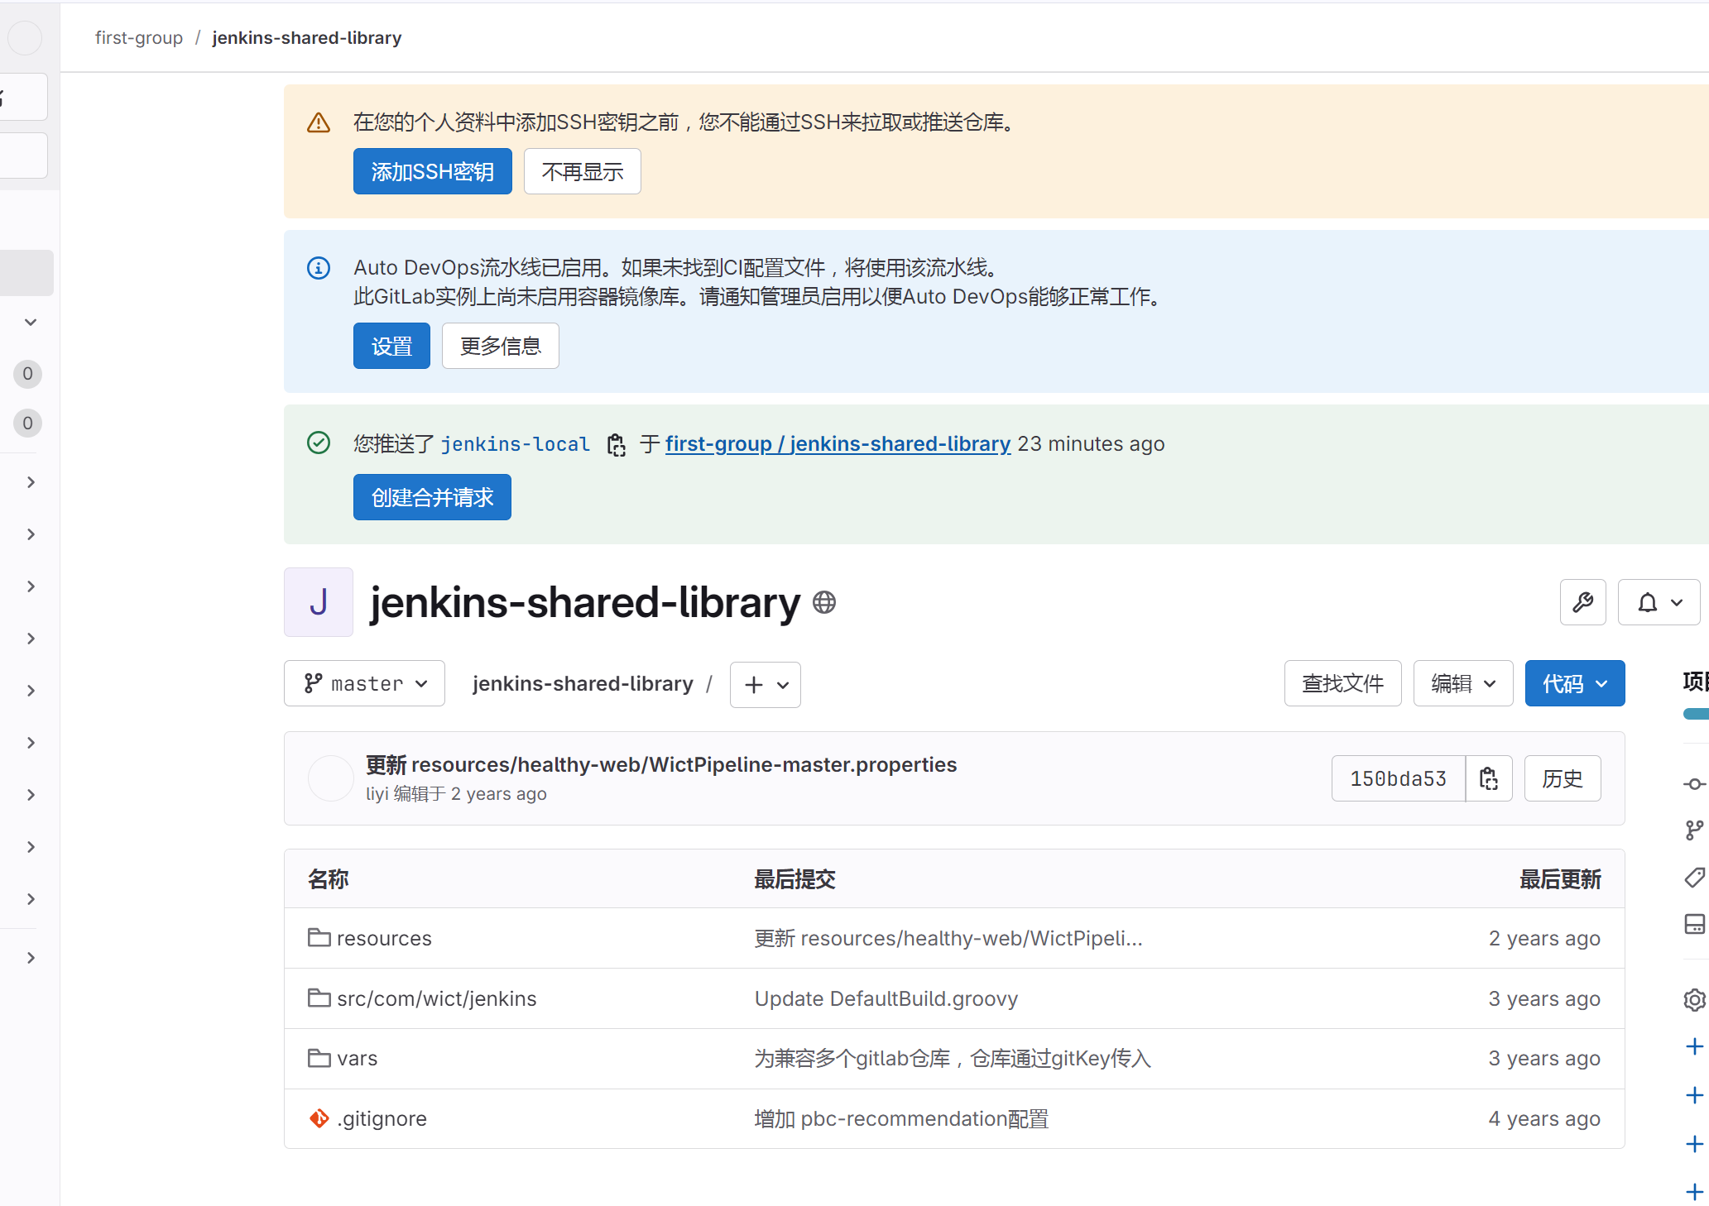This screenshot has width=1709, height=1206.
Task: Open first-group / jenkins-shared-library link
Action: [x=838, y=444]
